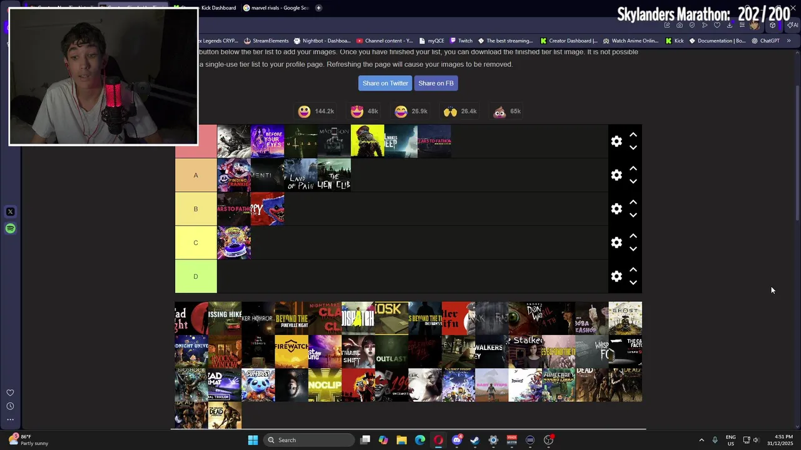
Task: Select Cuffbust panda thumbnail in image pool
Action: [x=258, y=385]
